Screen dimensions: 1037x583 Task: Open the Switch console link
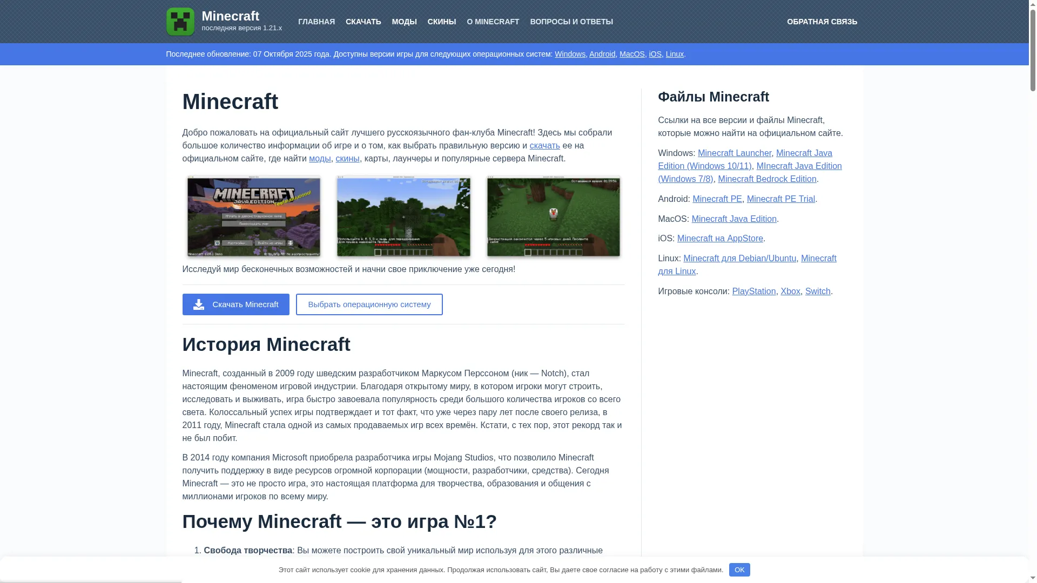[818, 291]
